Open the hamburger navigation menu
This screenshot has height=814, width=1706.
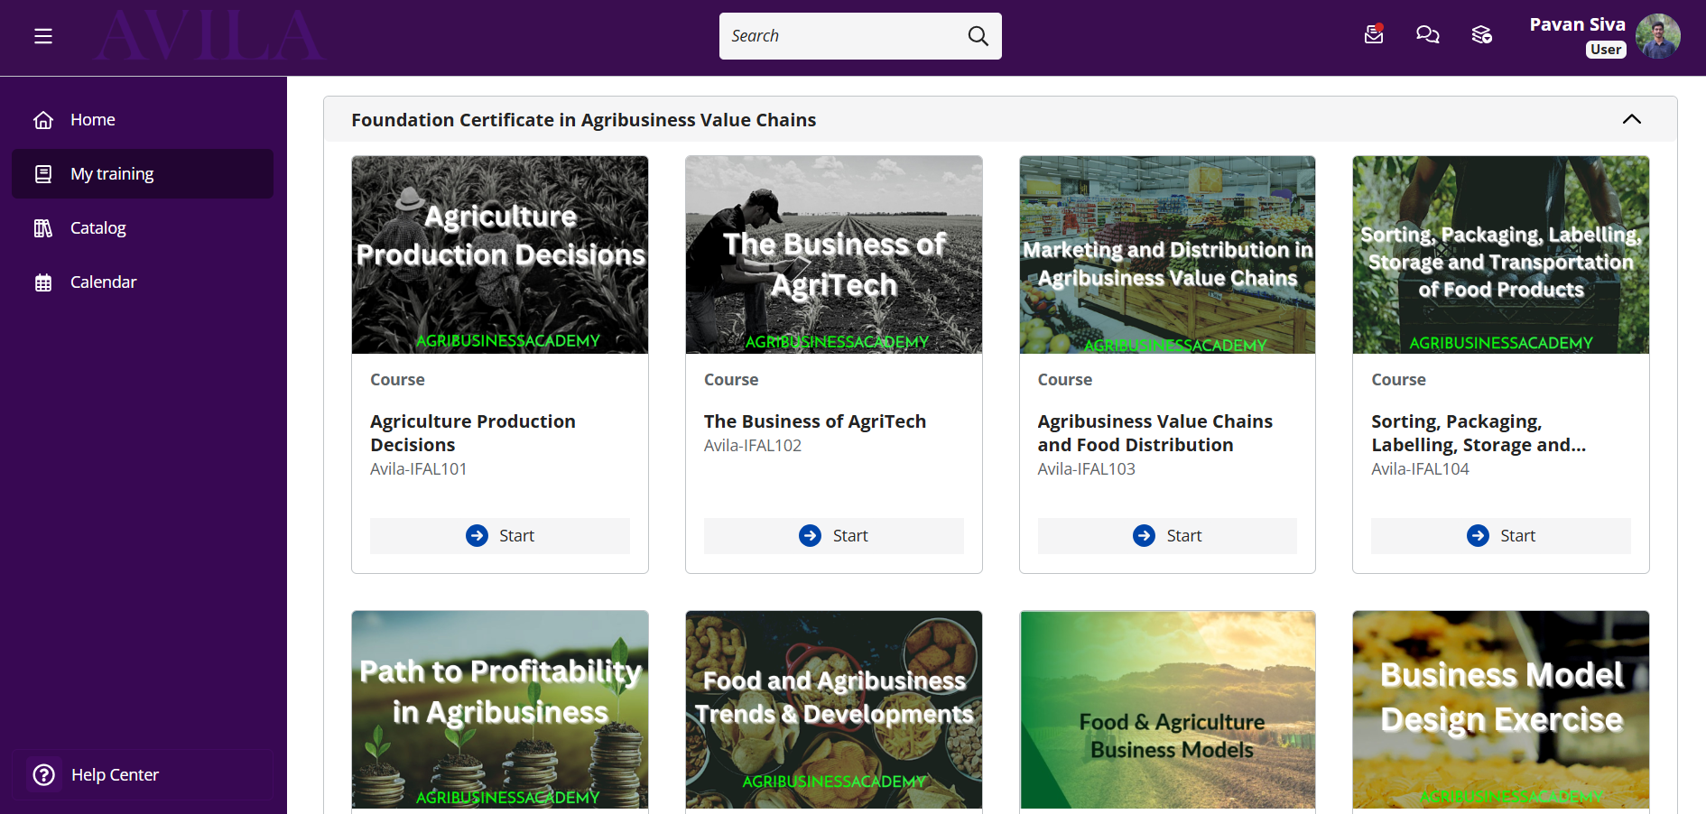(43, 36)
